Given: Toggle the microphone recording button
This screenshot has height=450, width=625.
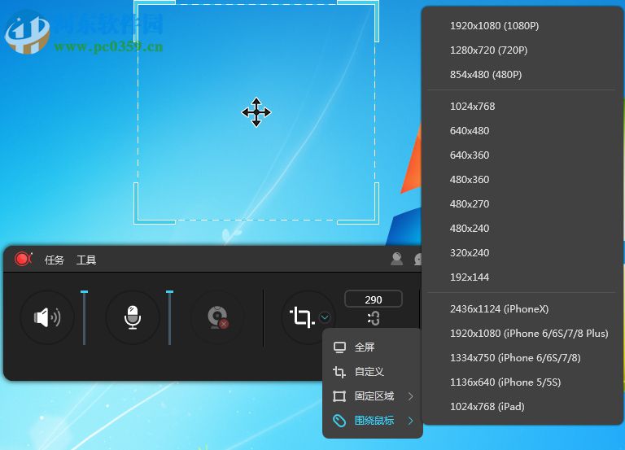Looking at the screenshot, I should 133,317.
